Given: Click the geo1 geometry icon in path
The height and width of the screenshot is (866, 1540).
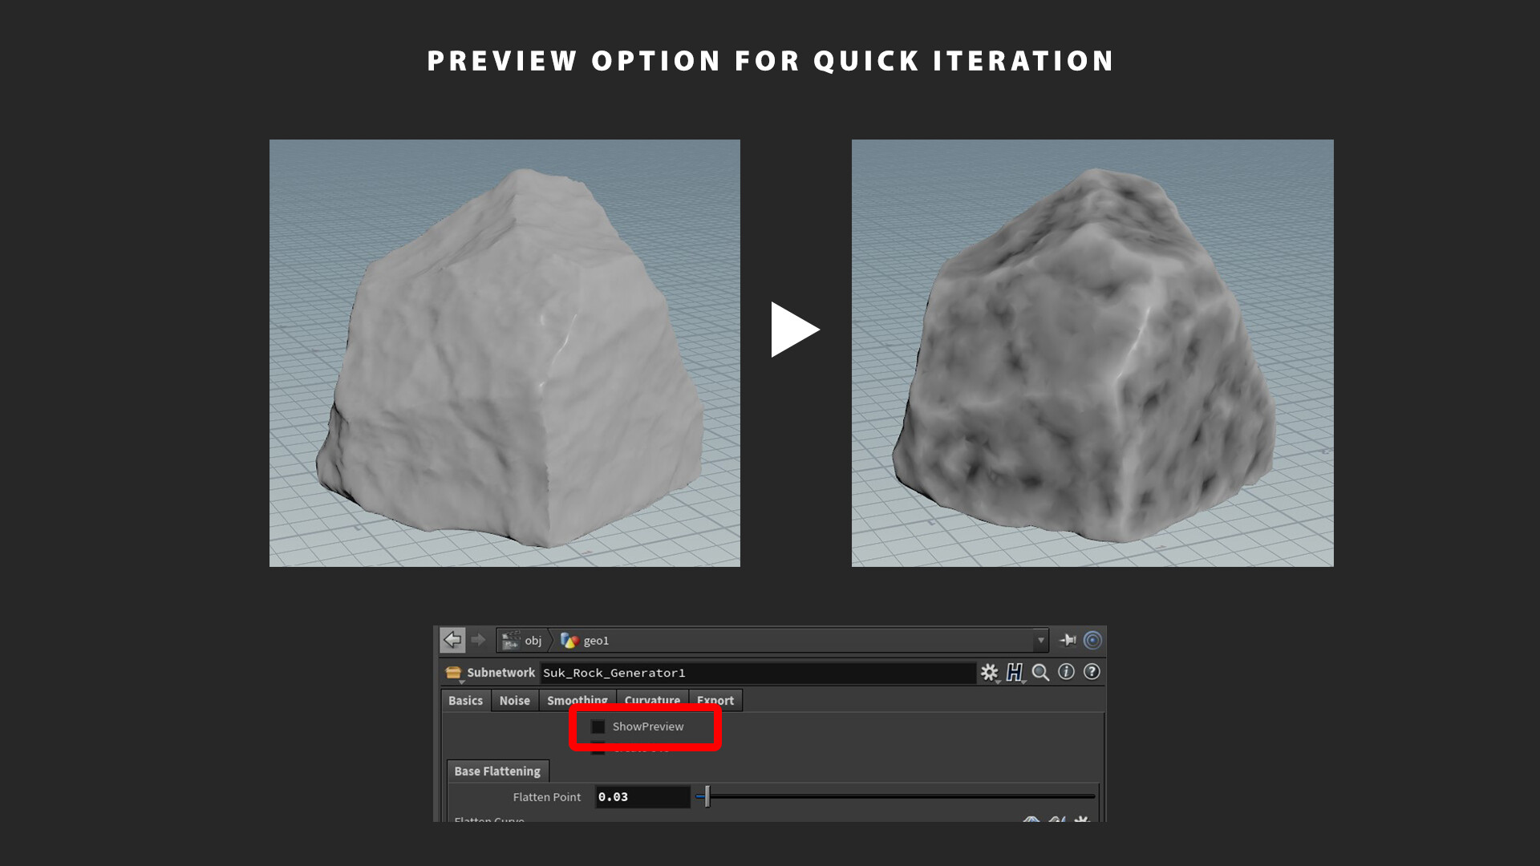Looking at the screenshot, I should tap(569, 640).
